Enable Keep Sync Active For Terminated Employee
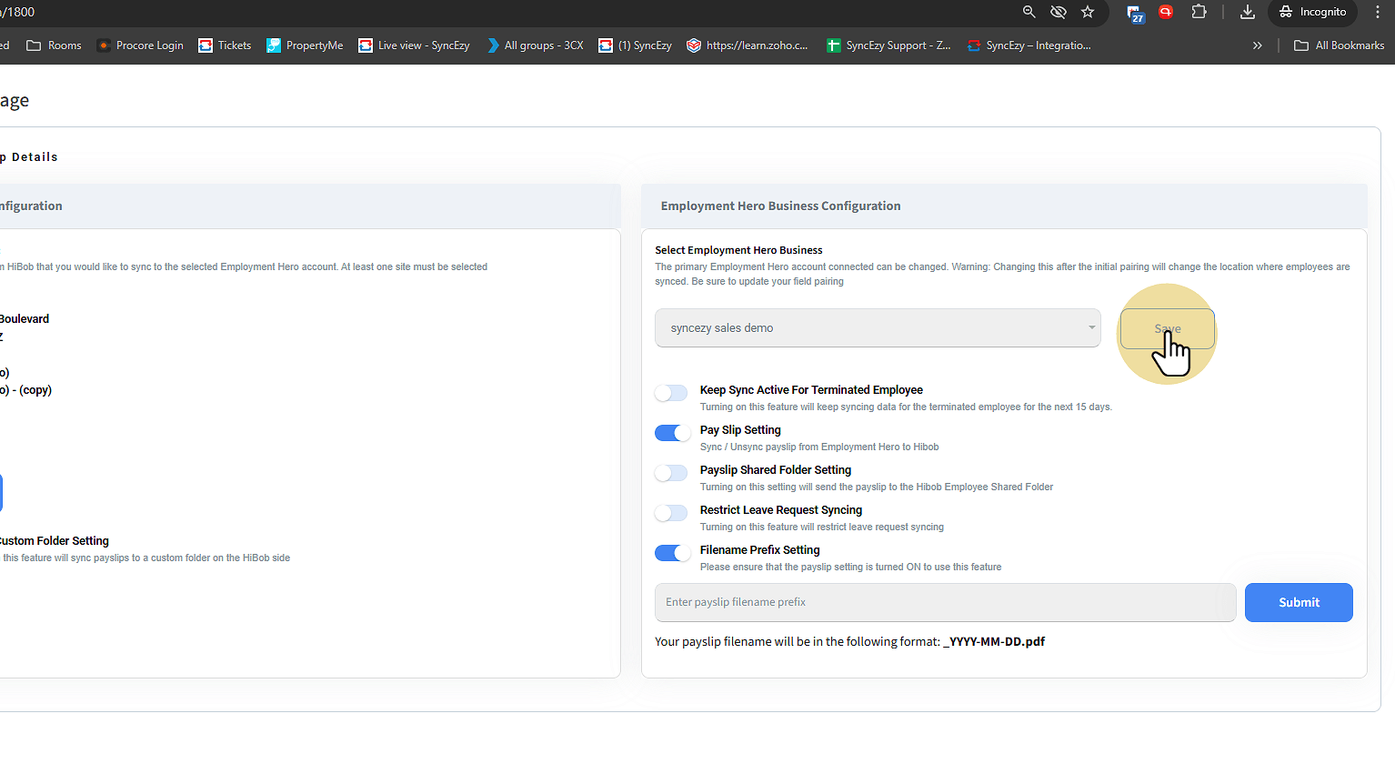This screenshot has width=1395, height=784. [x=671, y=393]
